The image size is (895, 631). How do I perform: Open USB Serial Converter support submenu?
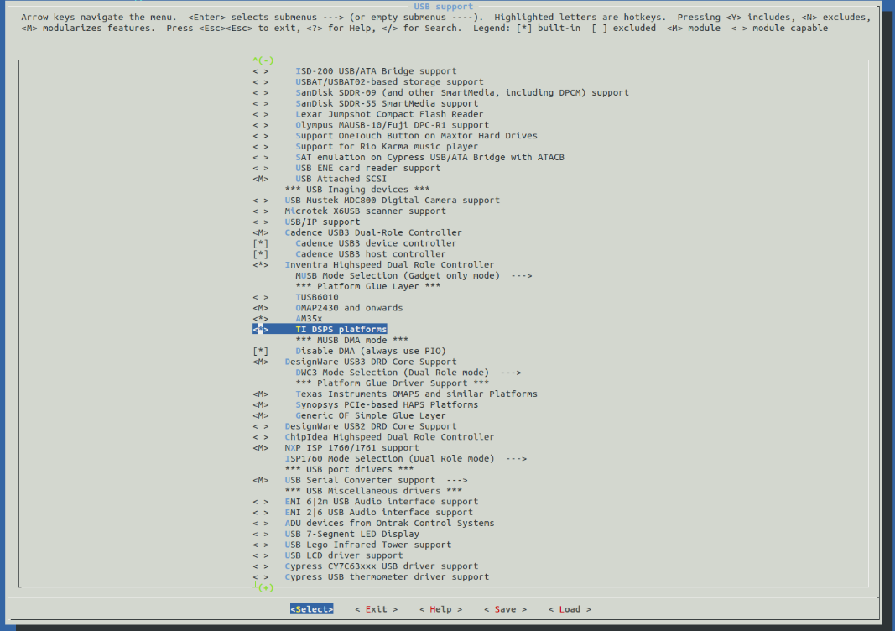point(376,480)
